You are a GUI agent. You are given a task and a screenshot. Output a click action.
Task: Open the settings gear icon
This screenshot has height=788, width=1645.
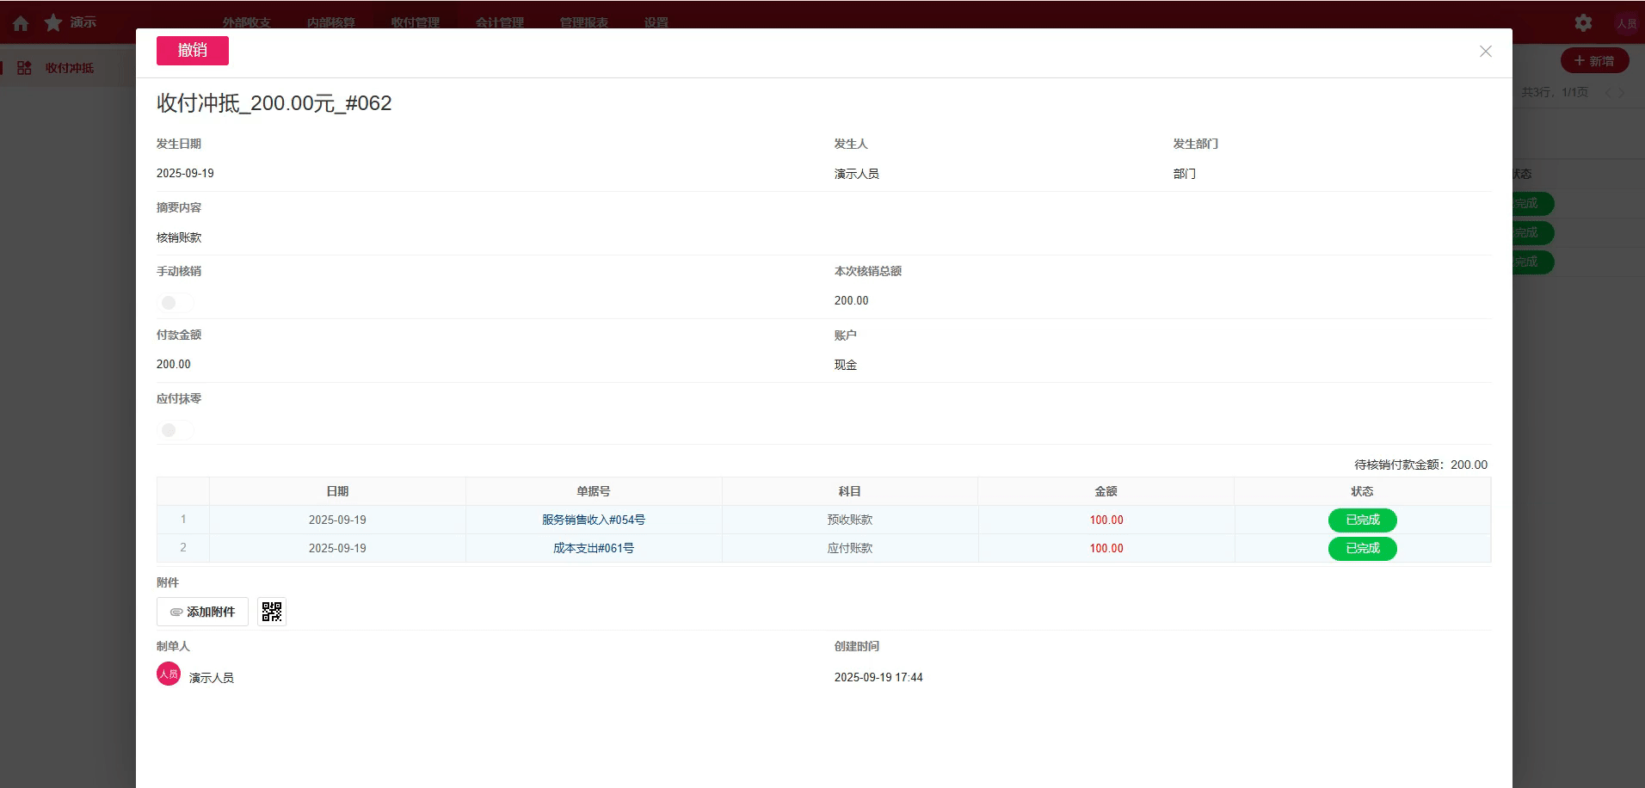[x=1583, y=23]
